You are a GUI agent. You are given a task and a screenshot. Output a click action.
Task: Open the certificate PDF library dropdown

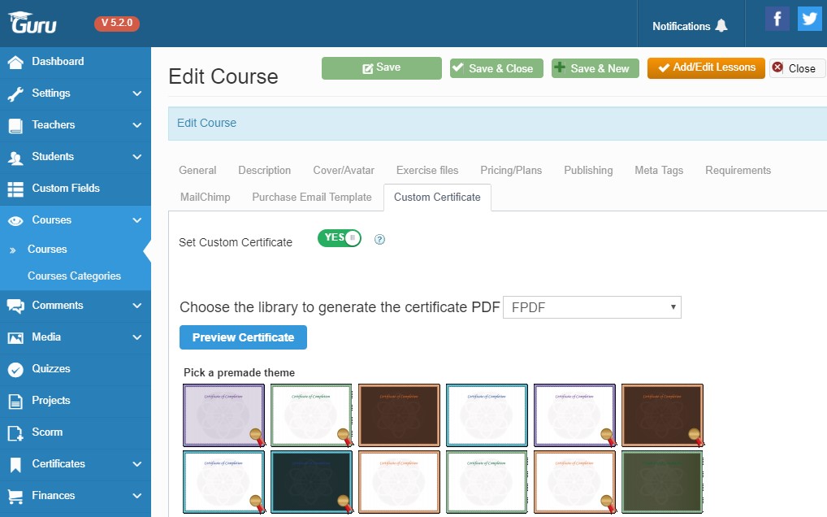(x=591, y=307)
